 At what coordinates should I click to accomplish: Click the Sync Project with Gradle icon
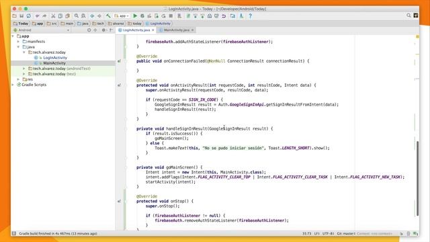point(188,16)
